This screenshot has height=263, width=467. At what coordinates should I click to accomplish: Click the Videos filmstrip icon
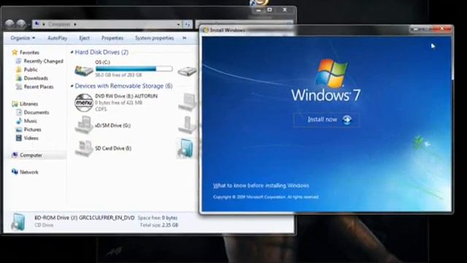[x=19, y=138]
